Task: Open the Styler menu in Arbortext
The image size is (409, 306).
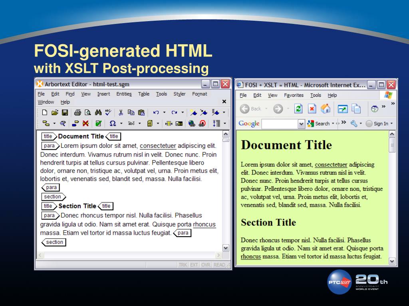Action: click(x=179, y=94)
